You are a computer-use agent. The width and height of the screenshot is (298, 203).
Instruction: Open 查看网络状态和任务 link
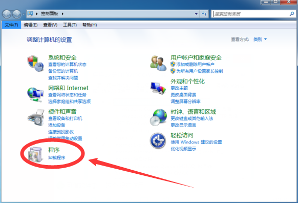coord(67,95)
